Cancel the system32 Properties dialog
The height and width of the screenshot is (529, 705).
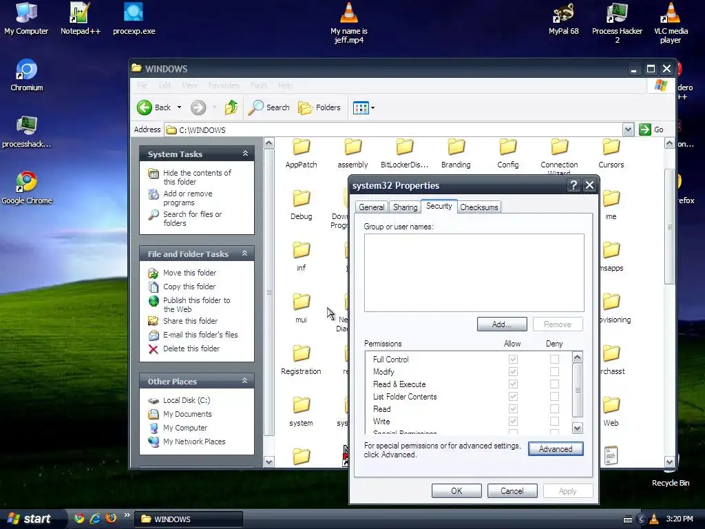coord(512,490)
